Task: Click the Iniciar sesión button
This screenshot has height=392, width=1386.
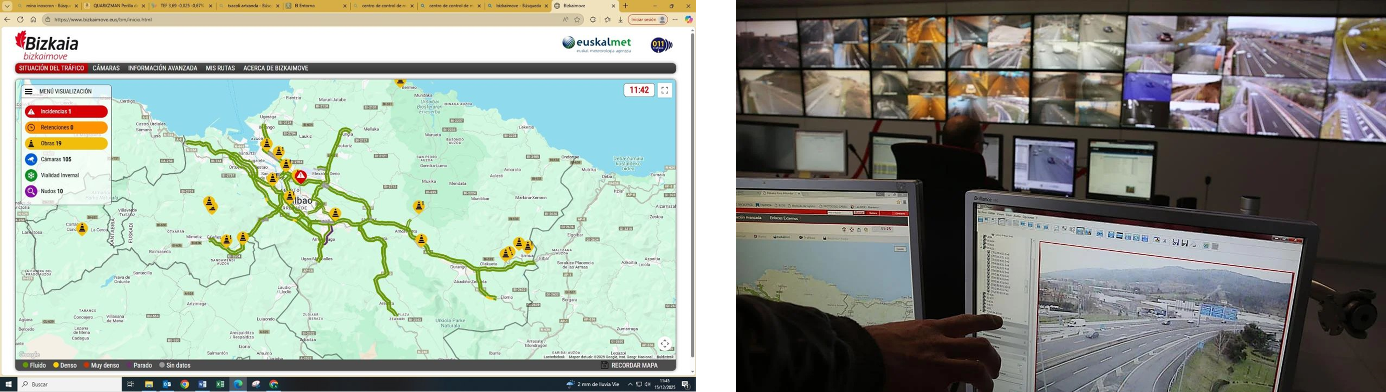Action: (x=648, y=20)
